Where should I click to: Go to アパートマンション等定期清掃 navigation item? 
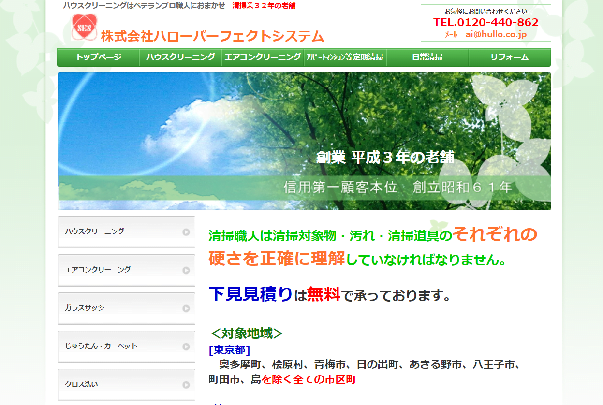(x=345, y=57)
